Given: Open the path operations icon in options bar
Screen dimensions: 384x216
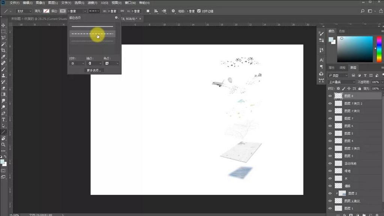Looking at the screenshot, I should tap(148, 11).
